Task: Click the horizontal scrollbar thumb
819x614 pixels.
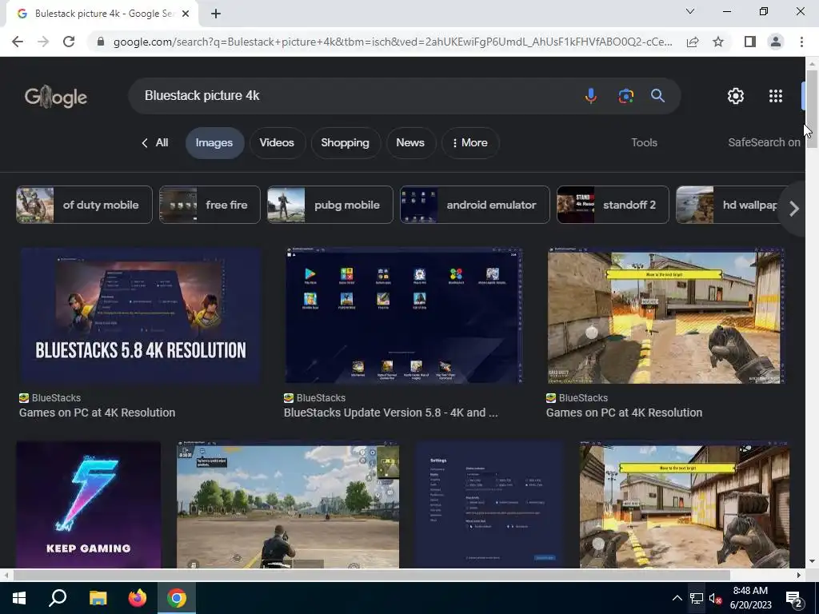Action: point(371,575)
